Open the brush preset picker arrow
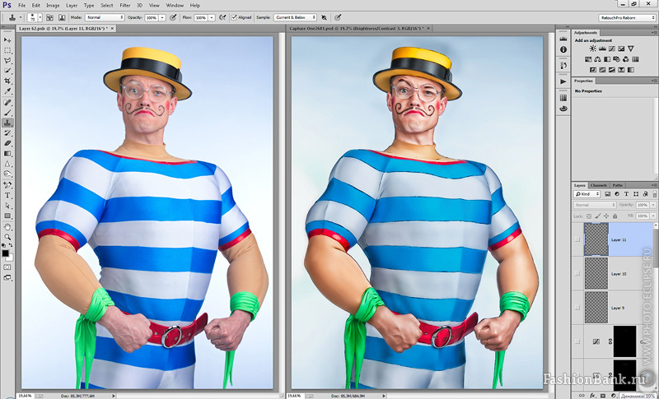Screen dimensions: 659x399 pos(40,17)
